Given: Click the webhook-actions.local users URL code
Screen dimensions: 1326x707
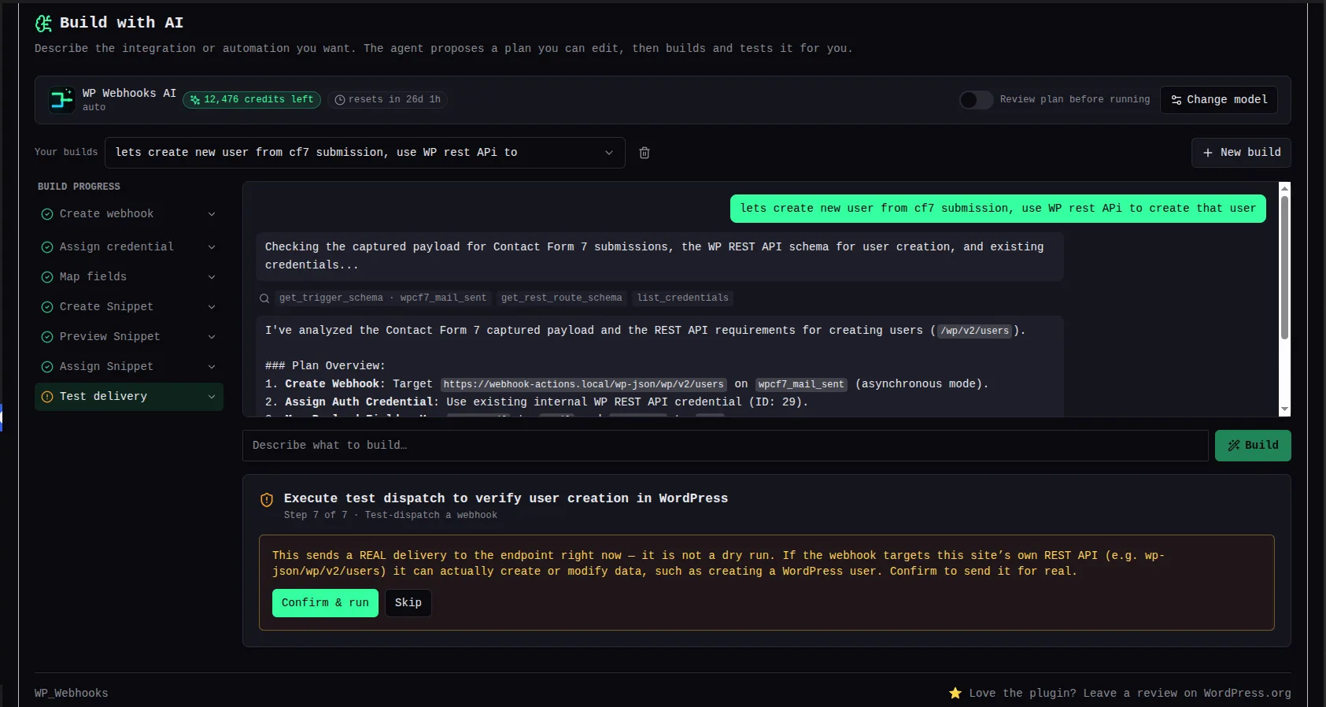Looking at the screenshot, I should click(583, 385).
